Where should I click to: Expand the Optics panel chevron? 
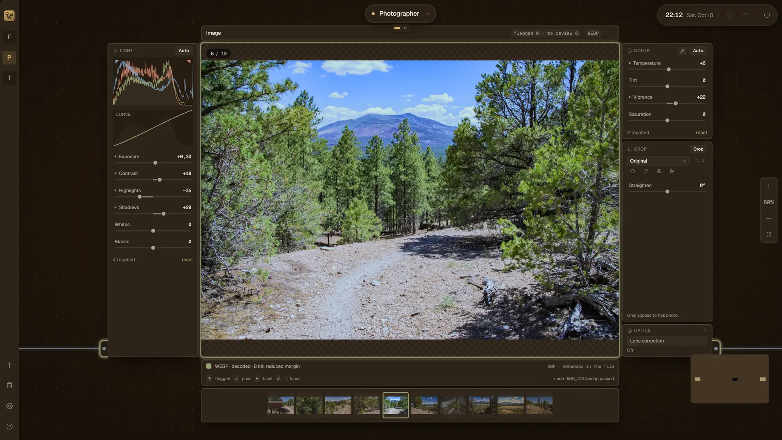tap(705, 330)
